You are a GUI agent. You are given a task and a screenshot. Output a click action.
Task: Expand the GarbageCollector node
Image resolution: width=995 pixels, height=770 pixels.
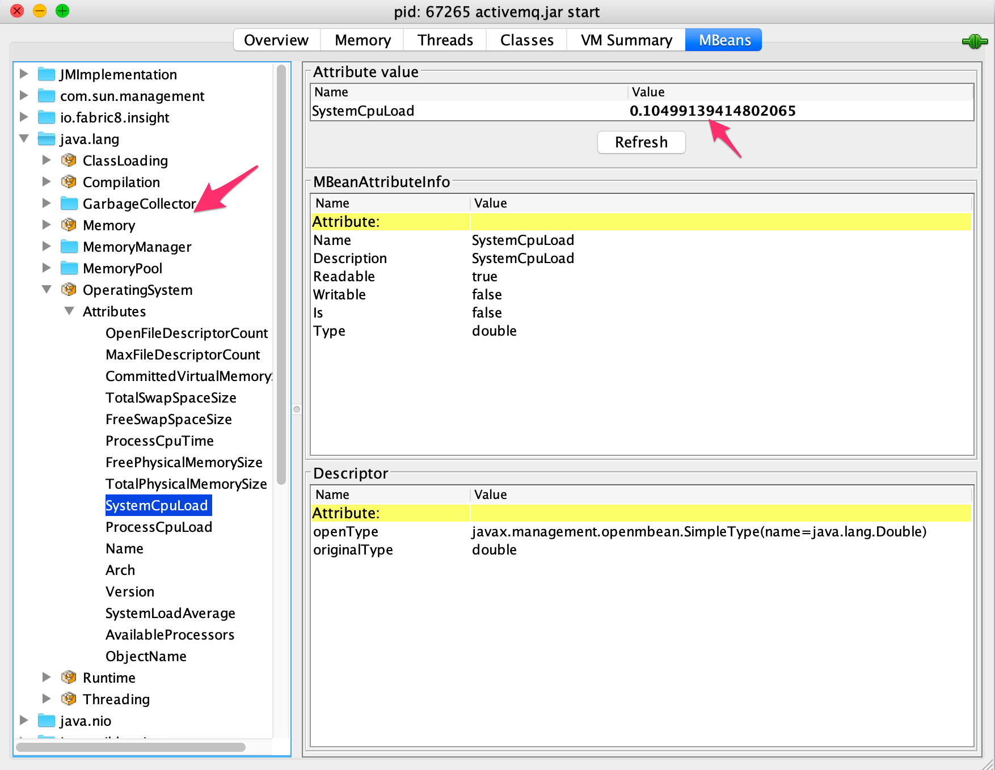click(x=47, y=203)
